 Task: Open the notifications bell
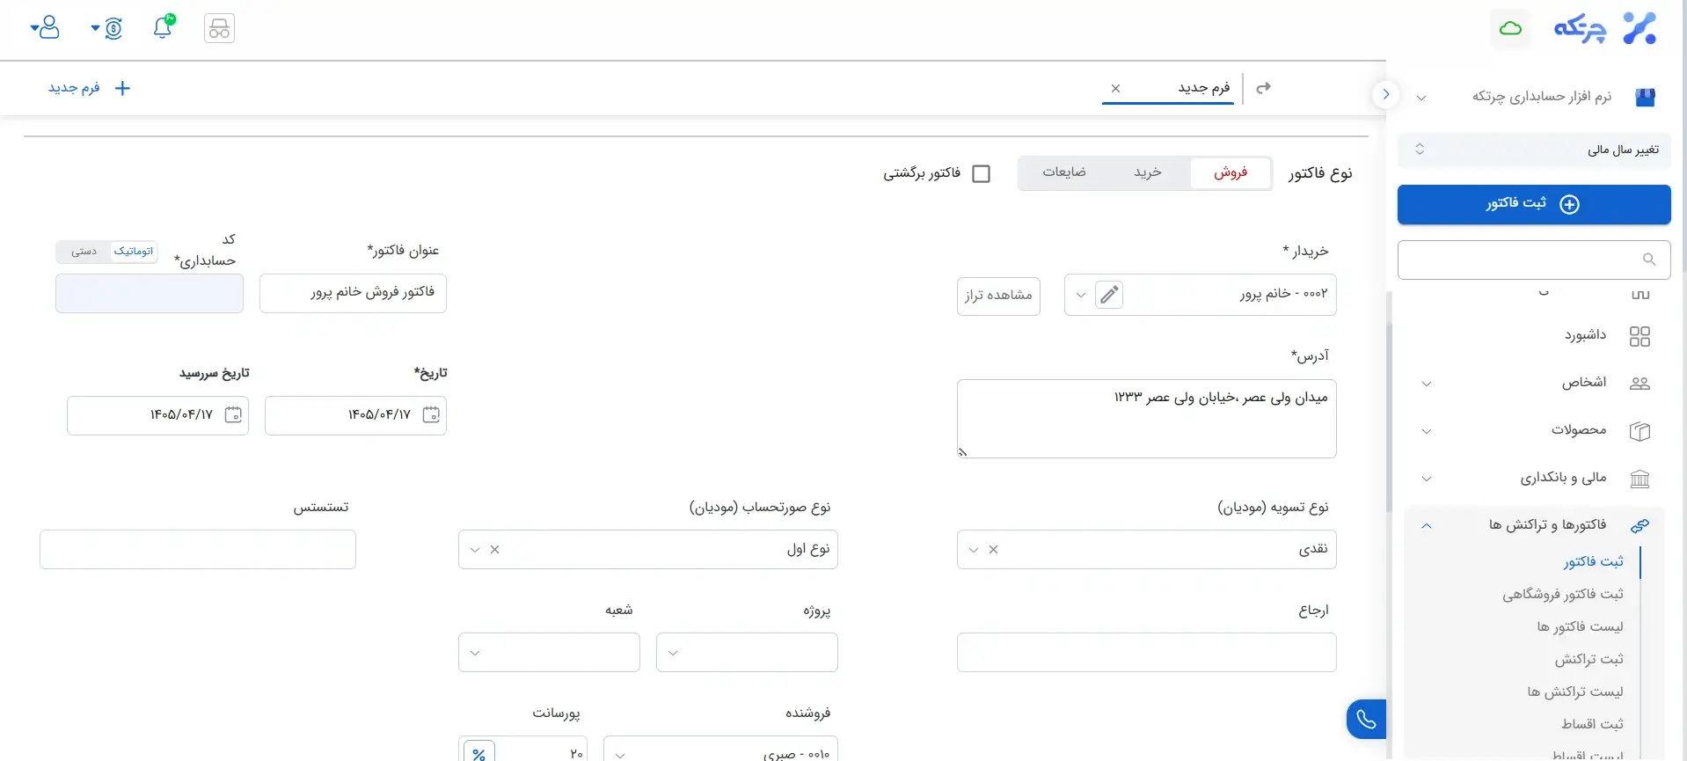pos(163,26)
